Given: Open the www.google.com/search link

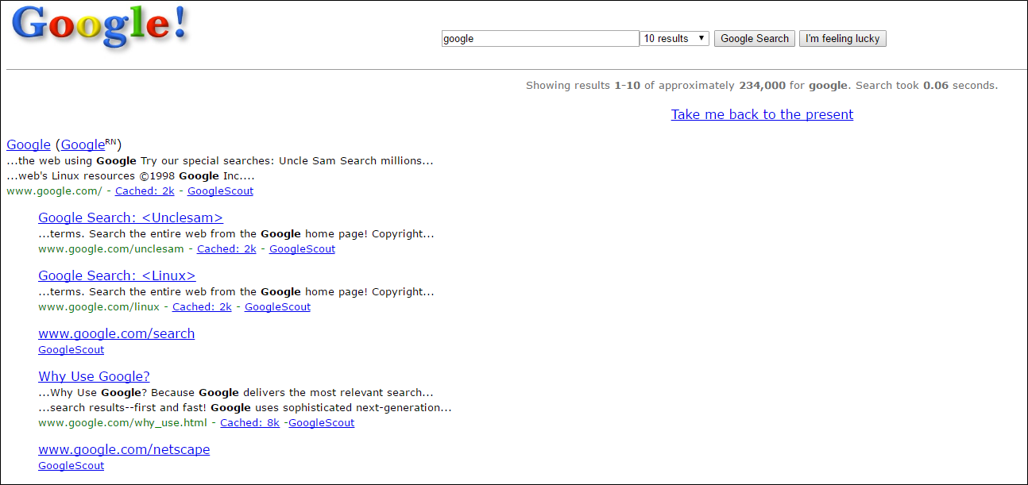Looking at the screenshot, I should (x=116, y=333).
